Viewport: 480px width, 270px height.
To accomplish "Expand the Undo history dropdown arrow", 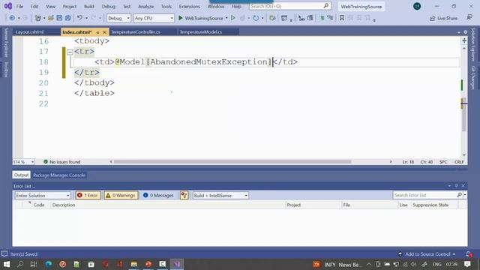I will pos(86,18).
